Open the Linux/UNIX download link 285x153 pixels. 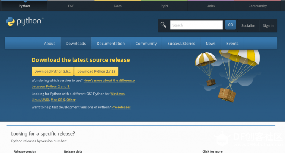40,100
